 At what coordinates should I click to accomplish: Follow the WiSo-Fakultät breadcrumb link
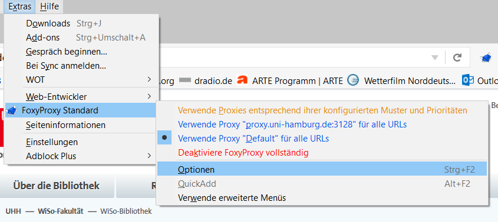pyautogui.click(x=61, y=211)
